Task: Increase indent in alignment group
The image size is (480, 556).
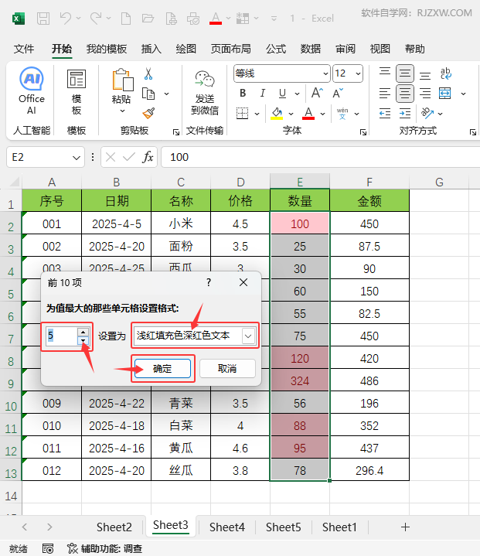Action: click(x=405, y=114)
